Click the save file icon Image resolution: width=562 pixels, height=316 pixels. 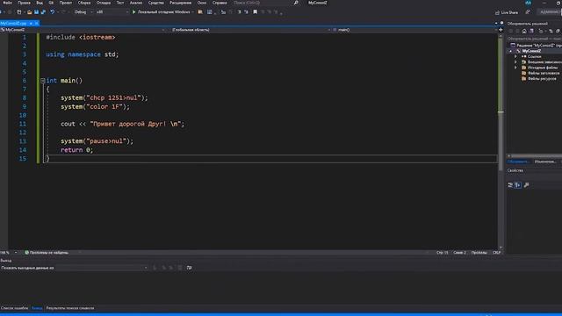click(36, 11)
